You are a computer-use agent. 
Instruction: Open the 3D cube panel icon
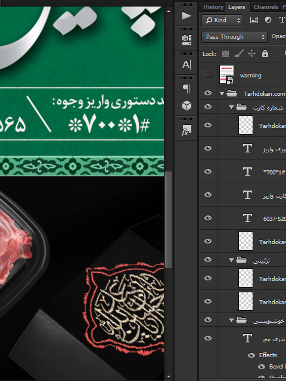[186, 106]
